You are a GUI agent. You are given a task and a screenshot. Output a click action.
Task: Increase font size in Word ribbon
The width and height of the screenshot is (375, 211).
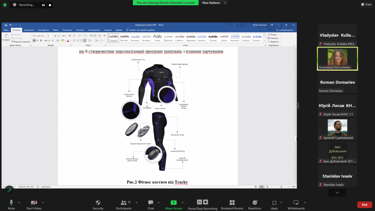55,36
